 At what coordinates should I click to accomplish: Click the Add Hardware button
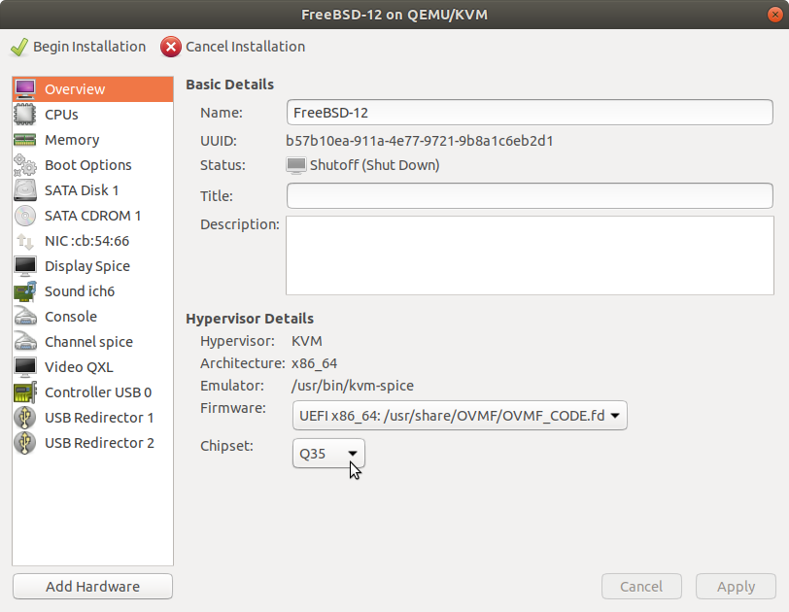(92, 587)
